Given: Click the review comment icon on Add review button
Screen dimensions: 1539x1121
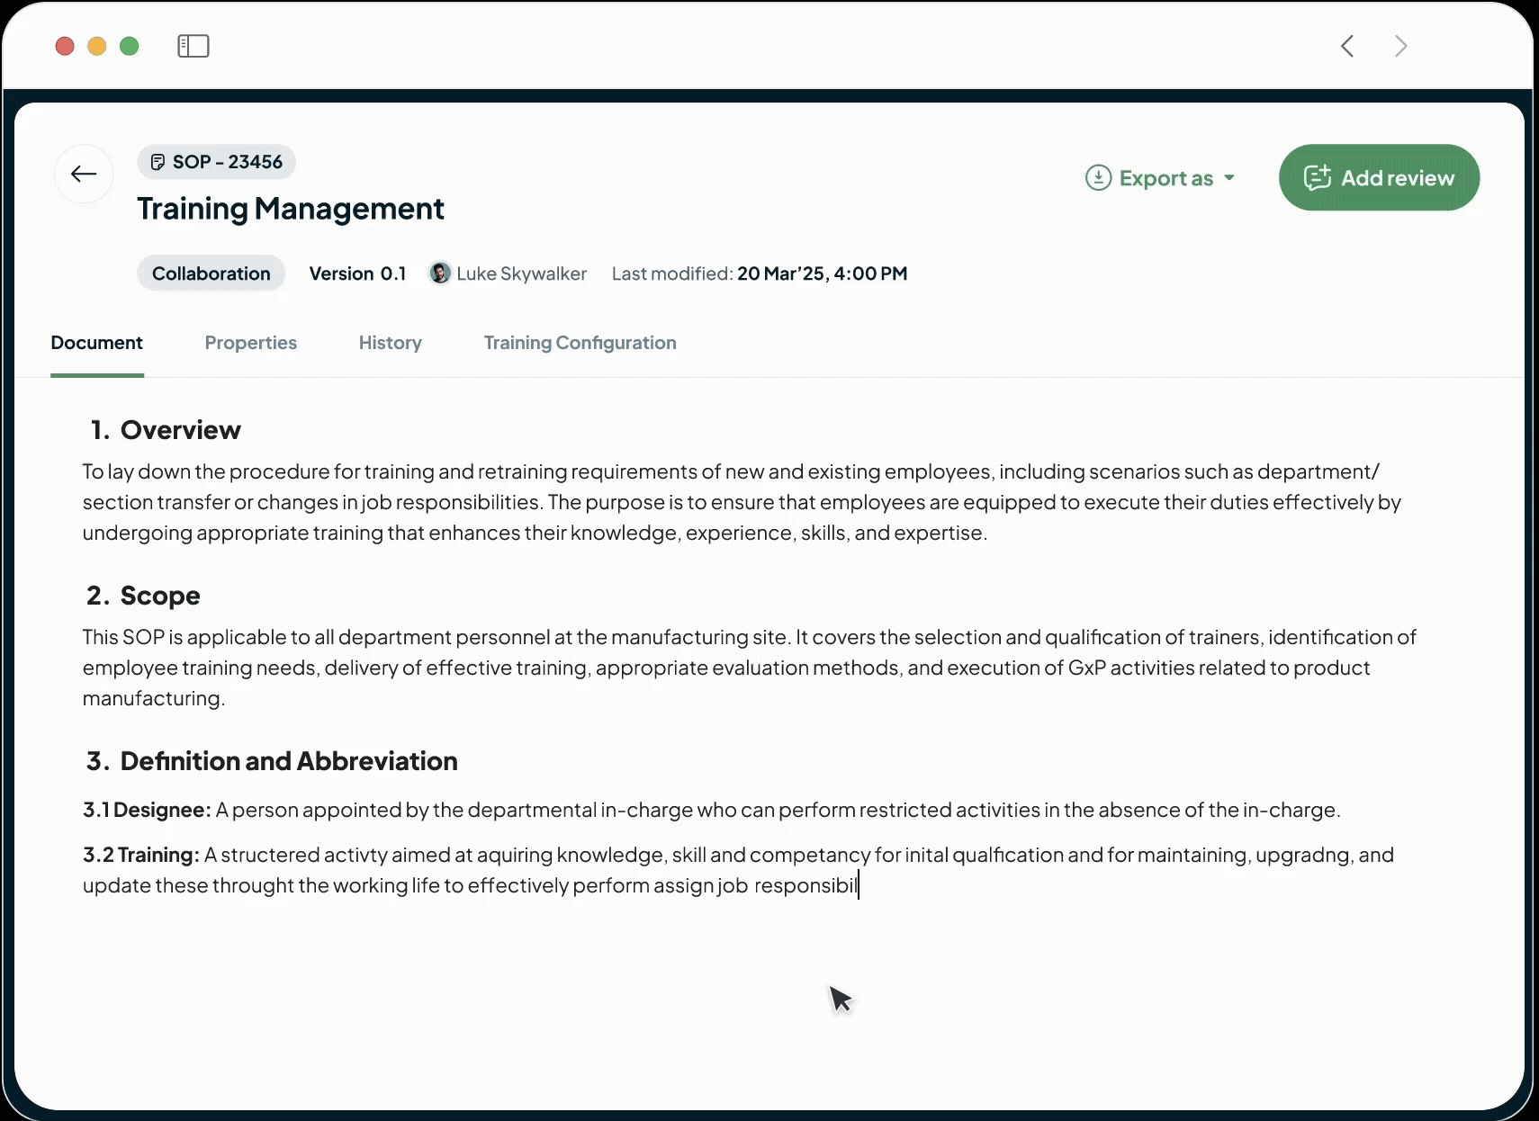Looking at the screenshot, I should click(1318, 177).
